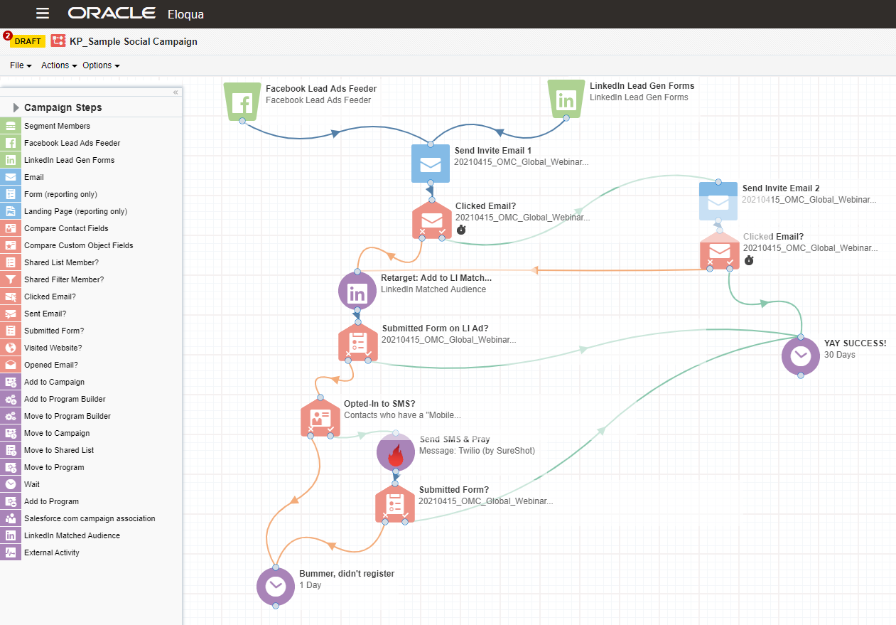This screenshot has height=625, width=896.
Task: Select Form (reporting only) step icon
Action: pyautogui.click(x=11, y=194)
